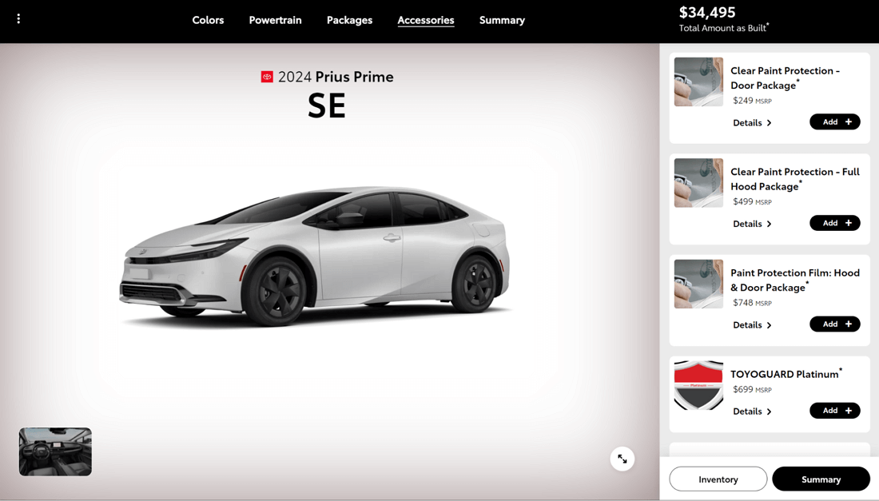Click the 2024 Prius Prime title
This screenshot has height=501, width=879.
tap(336, 77)
